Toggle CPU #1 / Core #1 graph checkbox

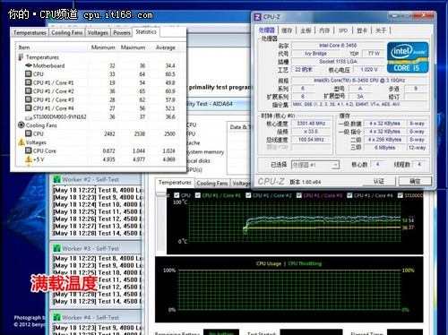coord(198,195)
